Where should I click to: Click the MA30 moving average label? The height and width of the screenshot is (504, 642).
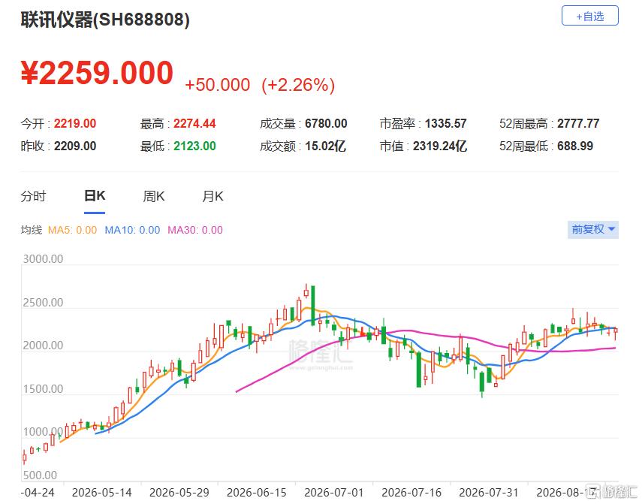195,230
